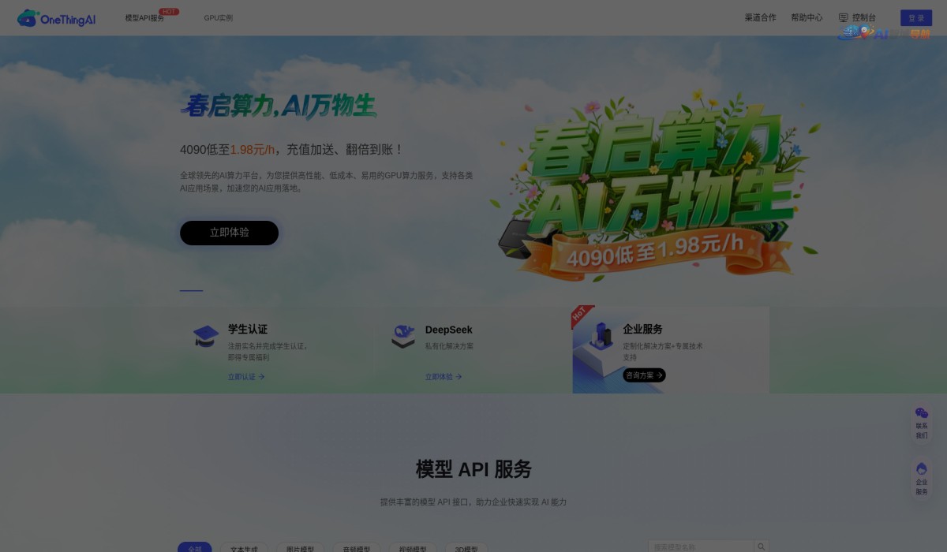Click the OneThingAI logo
Image resolution: width=947 pixels, height=552 pixels.
(x=55, y=17)
